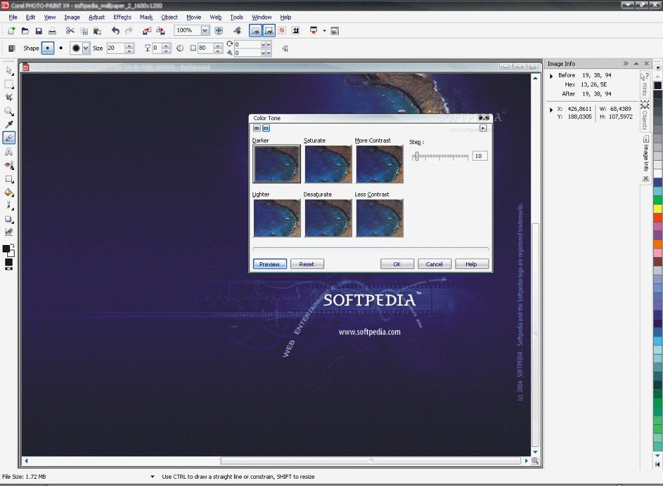
Task: Click the Copy icon in toolbar
Action: tap(84, 31)
